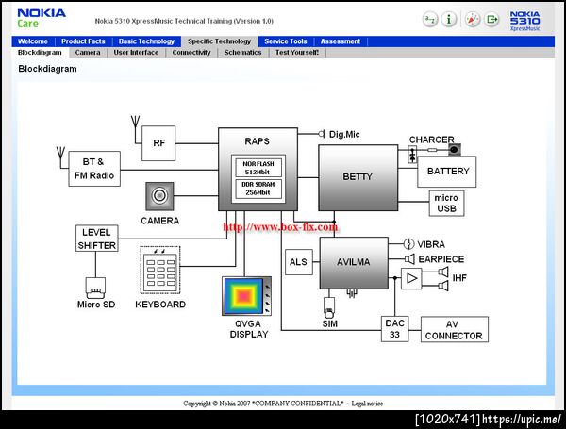Click the vibra motor symbol
The height and width of the screenshot is (429, 566).
click(408, 244)
